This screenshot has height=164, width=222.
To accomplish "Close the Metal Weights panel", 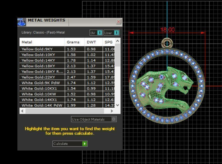I will [x=118, y=22].
